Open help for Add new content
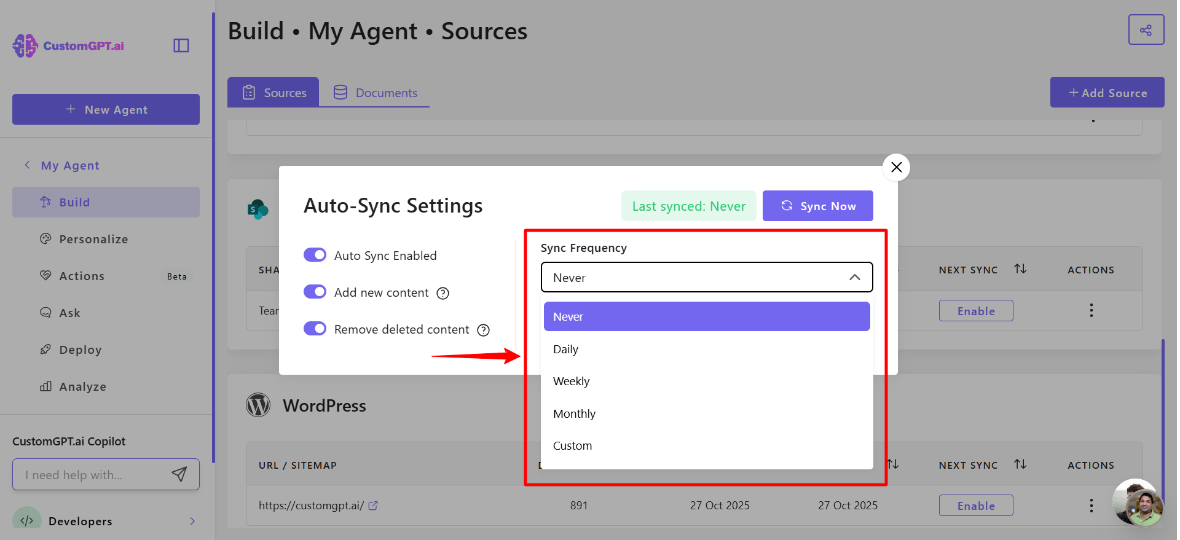The image size is (1180, 540). (442, 294)
